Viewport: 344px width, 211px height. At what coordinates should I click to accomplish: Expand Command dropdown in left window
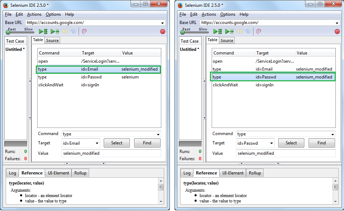158,134
